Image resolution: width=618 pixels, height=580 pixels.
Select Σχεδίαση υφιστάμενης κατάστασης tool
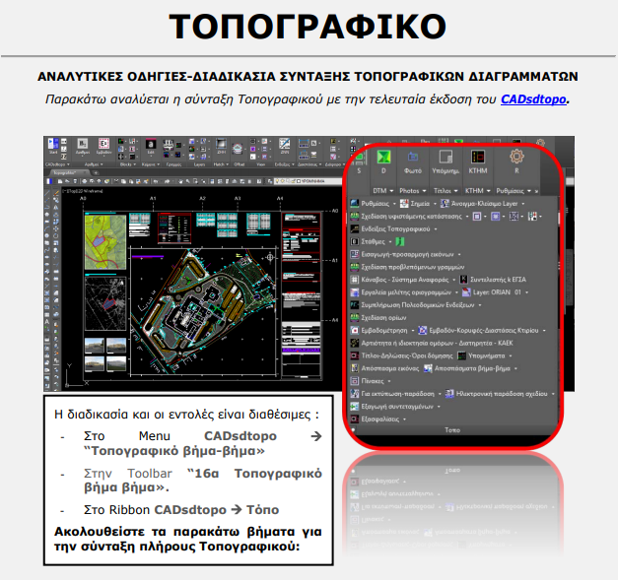pos(406,217)
